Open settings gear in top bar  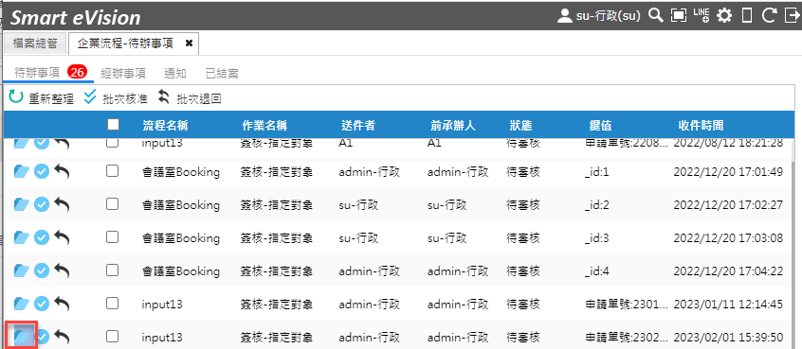tap(724, 16)
